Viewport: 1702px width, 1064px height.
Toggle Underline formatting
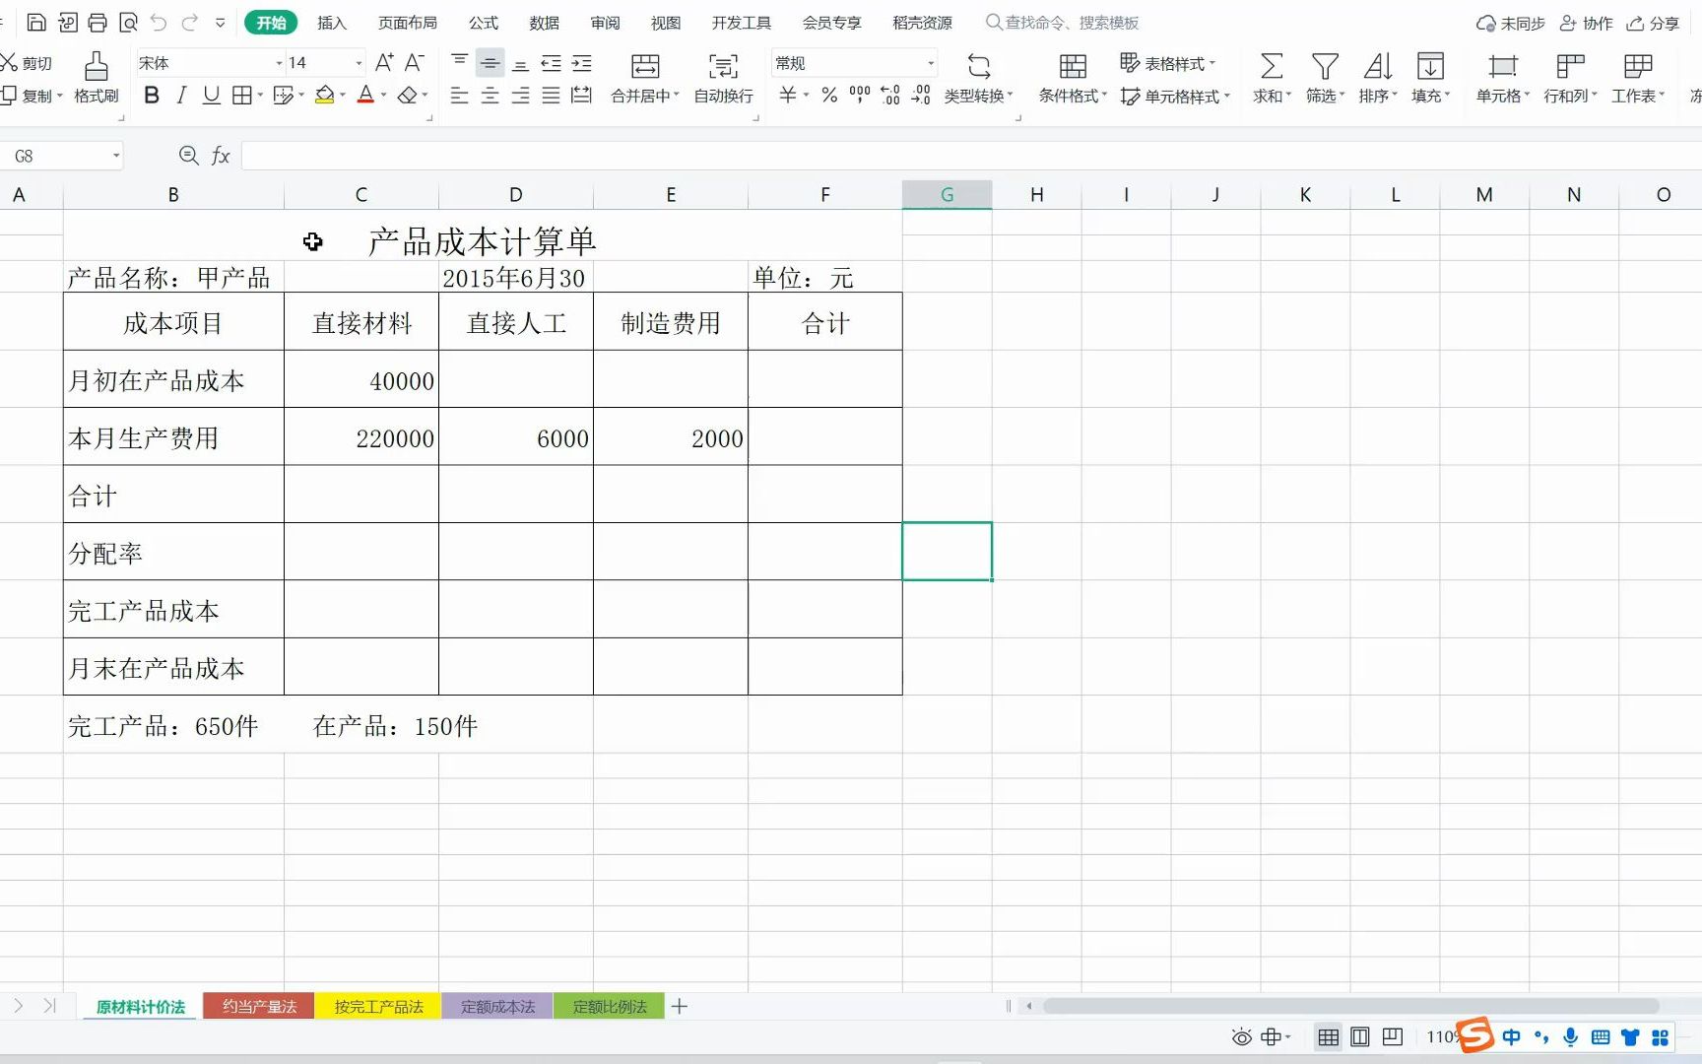(x=211, y=95)
